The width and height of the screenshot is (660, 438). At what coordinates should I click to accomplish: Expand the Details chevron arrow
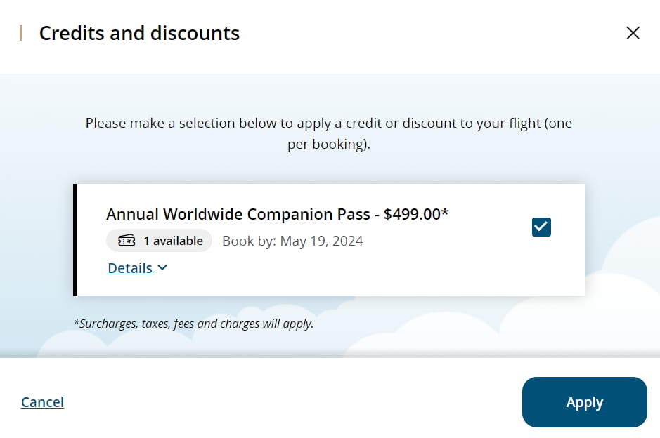point(163,267)
